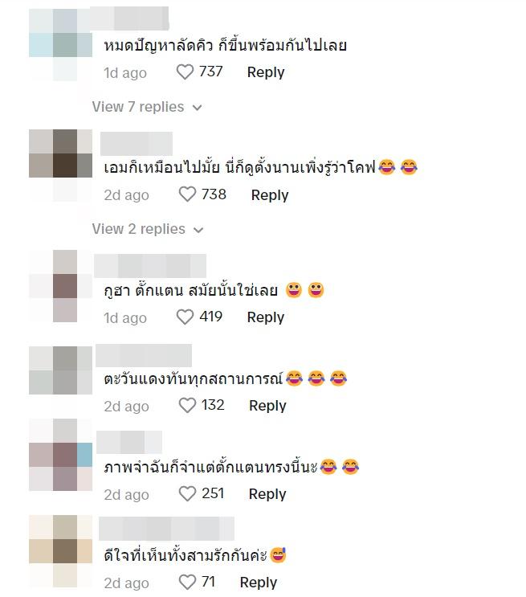526x597 pixels.
Task: Expand View 7 replies
Action: click(x=147, y=107)
